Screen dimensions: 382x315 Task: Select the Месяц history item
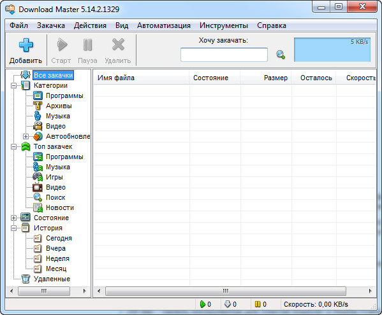tap(56, 269)
